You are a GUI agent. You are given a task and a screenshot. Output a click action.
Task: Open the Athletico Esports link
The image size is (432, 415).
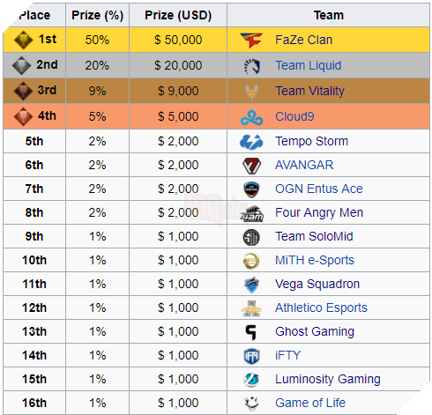tap(321, 308)
